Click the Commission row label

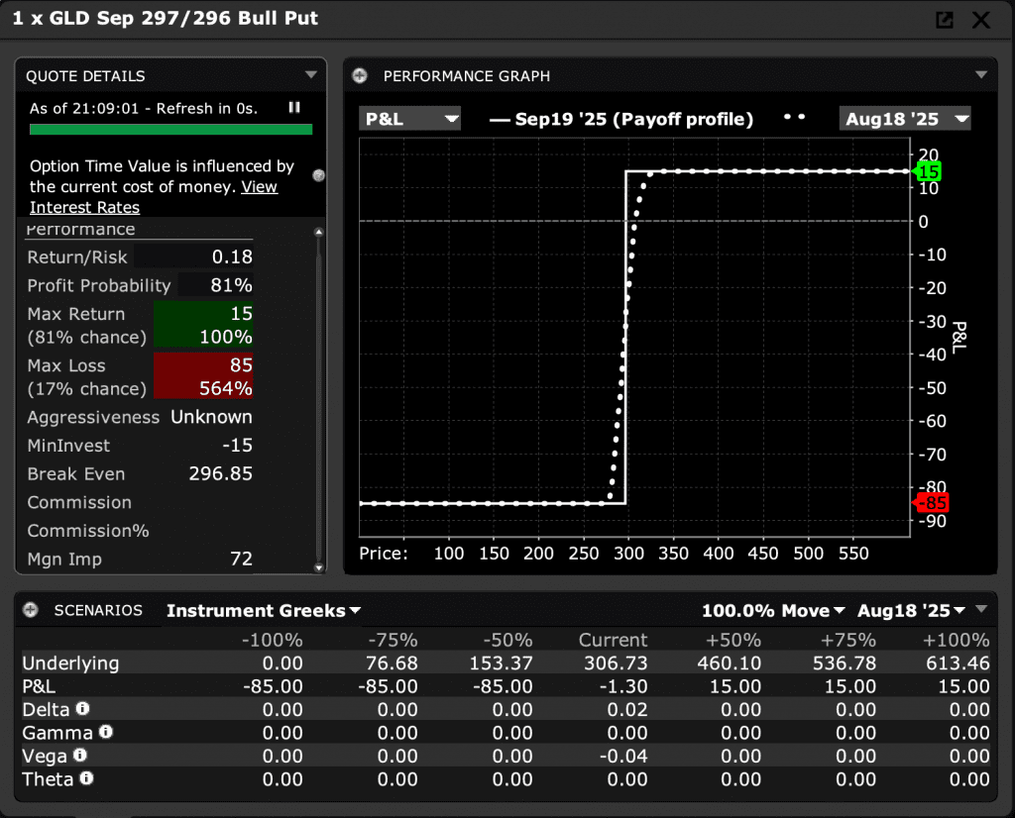click(x=79, y=502)
